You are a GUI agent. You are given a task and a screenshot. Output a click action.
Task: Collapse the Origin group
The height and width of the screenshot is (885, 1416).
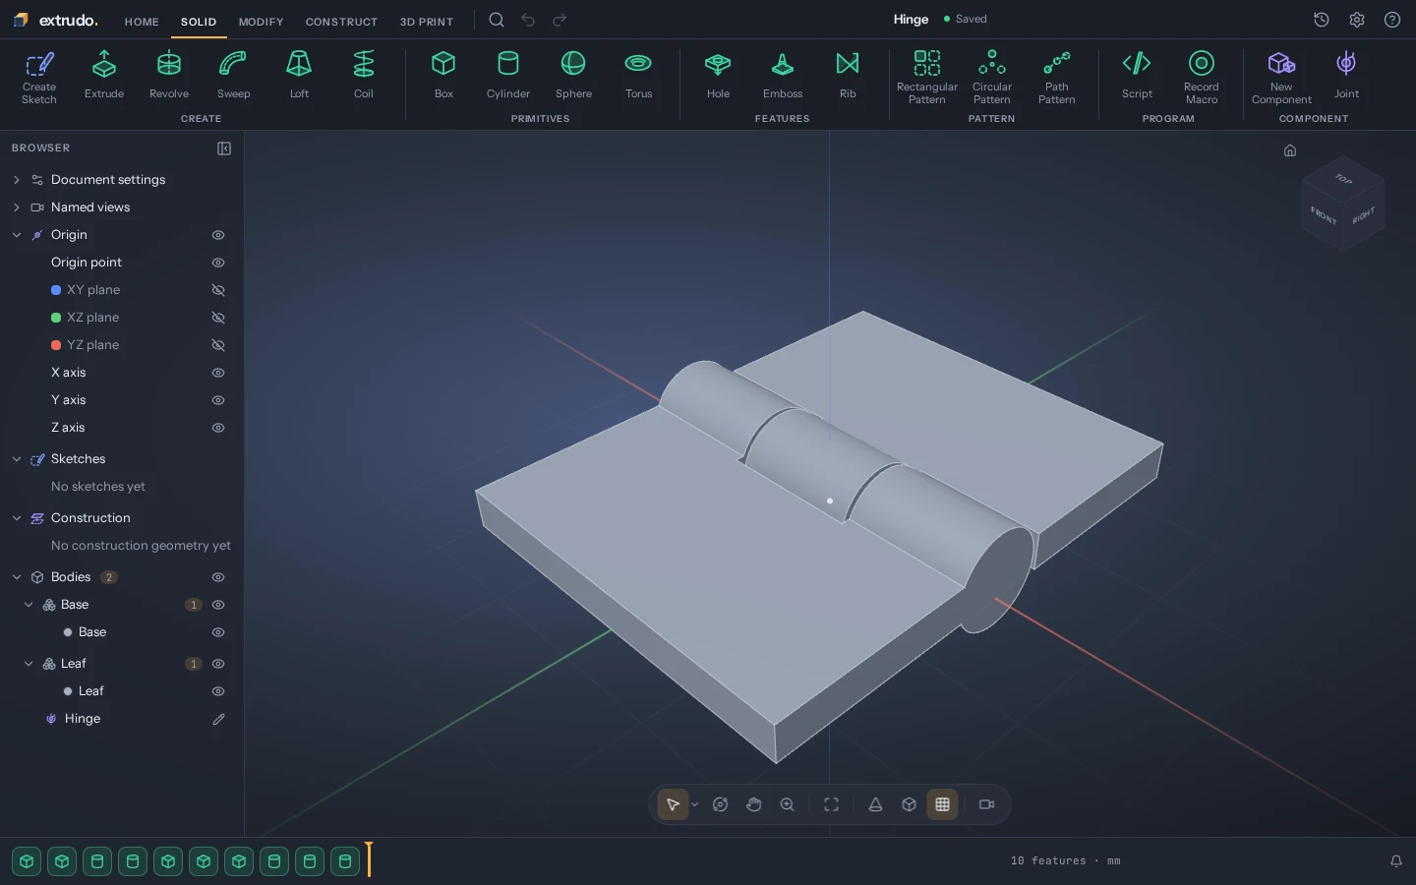pyautogui.click(x=17, y=235)
